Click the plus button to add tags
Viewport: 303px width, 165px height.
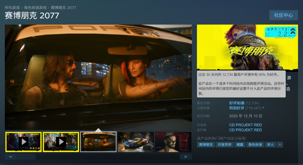coord(280,145)
